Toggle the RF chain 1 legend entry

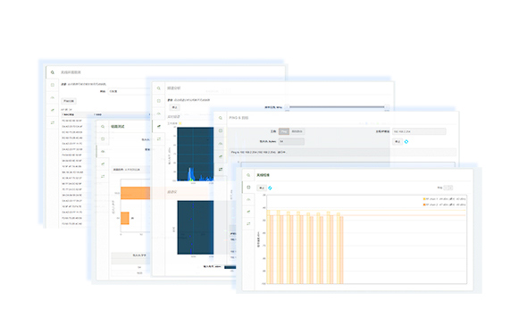(x=445, y=199)
